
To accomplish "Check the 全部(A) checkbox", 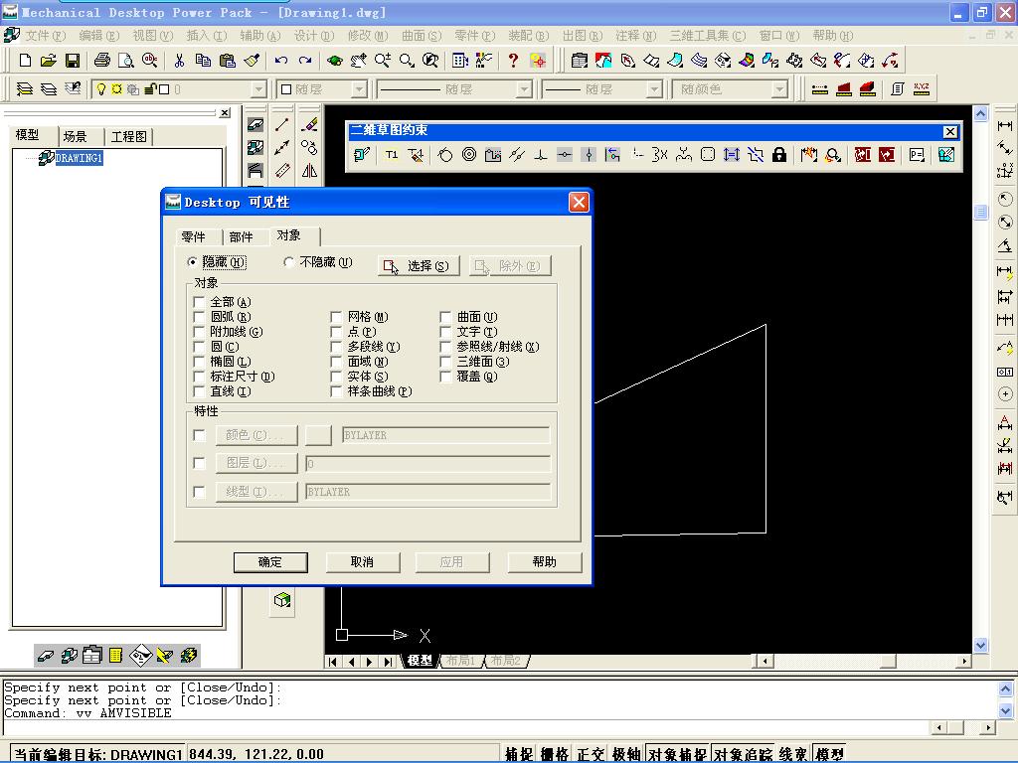I will pos(199,302).
